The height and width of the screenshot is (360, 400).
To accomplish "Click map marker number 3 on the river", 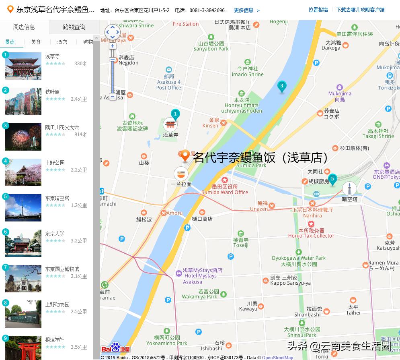I will [282, 86].
